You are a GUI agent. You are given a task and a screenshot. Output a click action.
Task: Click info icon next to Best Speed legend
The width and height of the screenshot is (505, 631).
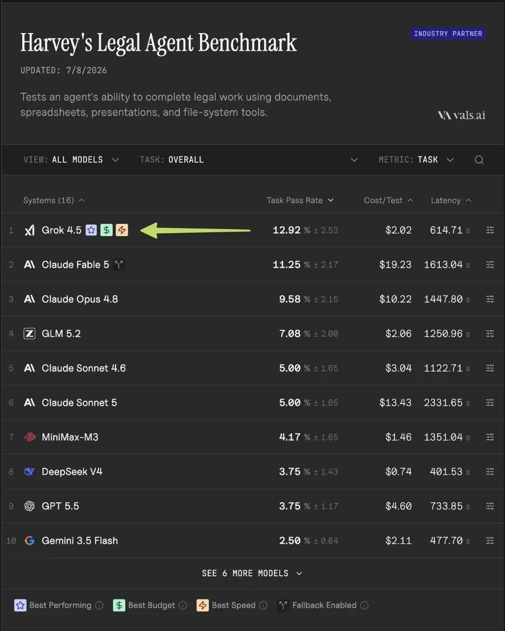[263, 605]
